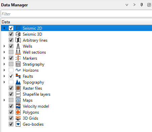Expand the Well sections tree node
The height and width of the screenshot is (132, 152).
[x=4, y=52]
